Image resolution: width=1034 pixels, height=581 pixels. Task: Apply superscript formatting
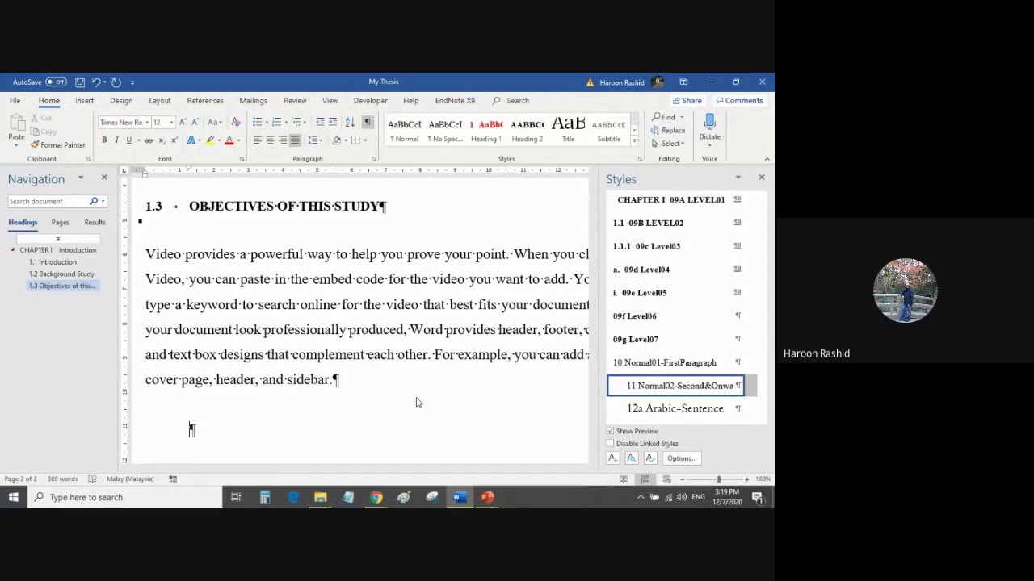pyautogui.click(x=173, y=140)
